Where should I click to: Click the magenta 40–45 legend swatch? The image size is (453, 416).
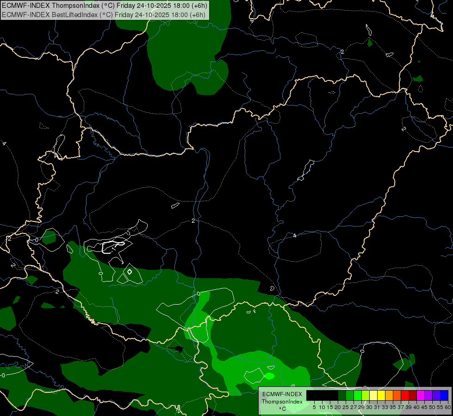pos(421,395)
